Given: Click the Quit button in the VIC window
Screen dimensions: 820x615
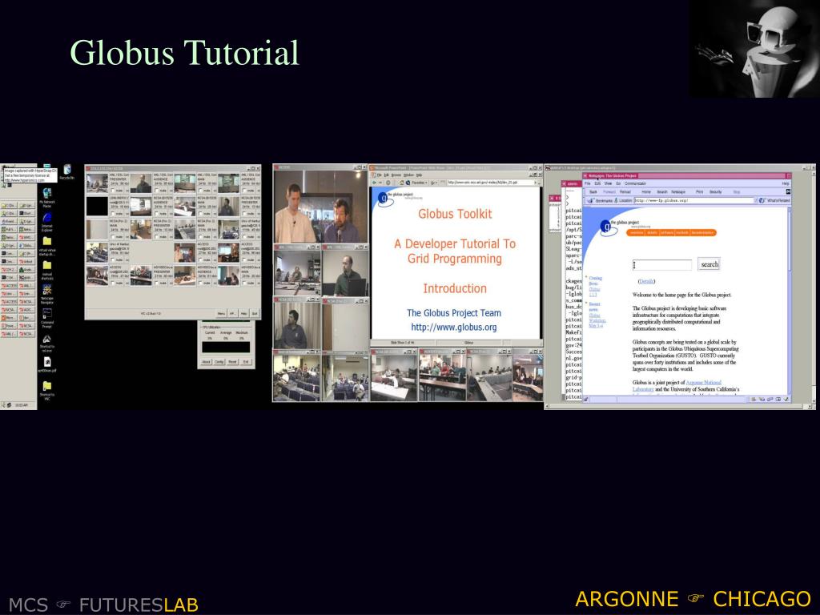Looking at the screenshot, I should (x=255, y=313).
